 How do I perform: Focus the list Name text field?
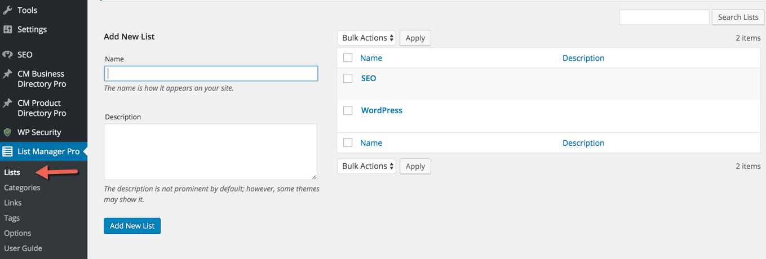(211, 74)
